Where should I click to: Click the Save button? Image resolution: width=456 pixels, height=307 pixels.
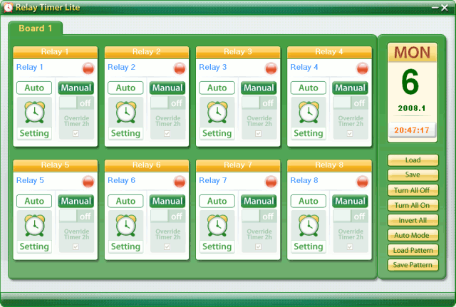click(413, 175)
